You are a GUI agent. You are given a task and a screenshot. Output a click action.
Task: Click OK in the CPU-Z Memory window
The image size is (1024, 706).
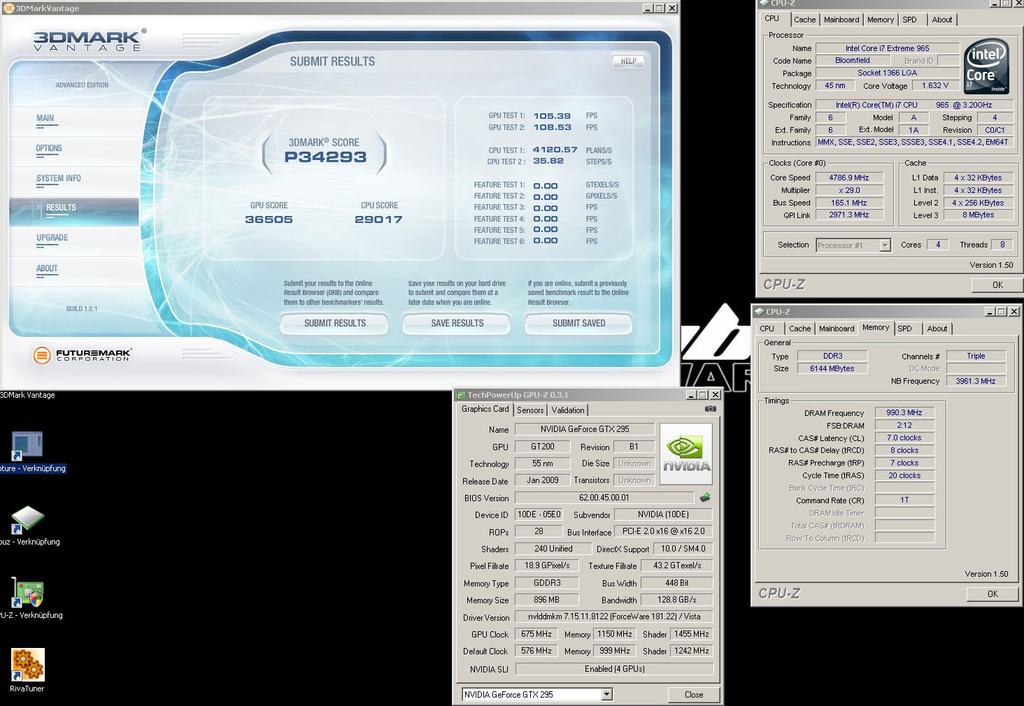(x=993, y=594)
